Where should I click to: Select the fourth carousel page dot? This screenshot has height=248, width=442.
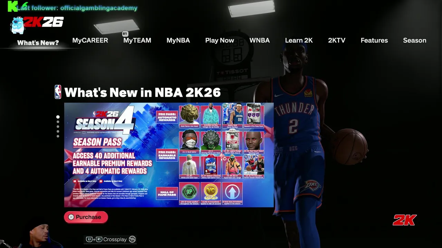click(x=58, y=132)
